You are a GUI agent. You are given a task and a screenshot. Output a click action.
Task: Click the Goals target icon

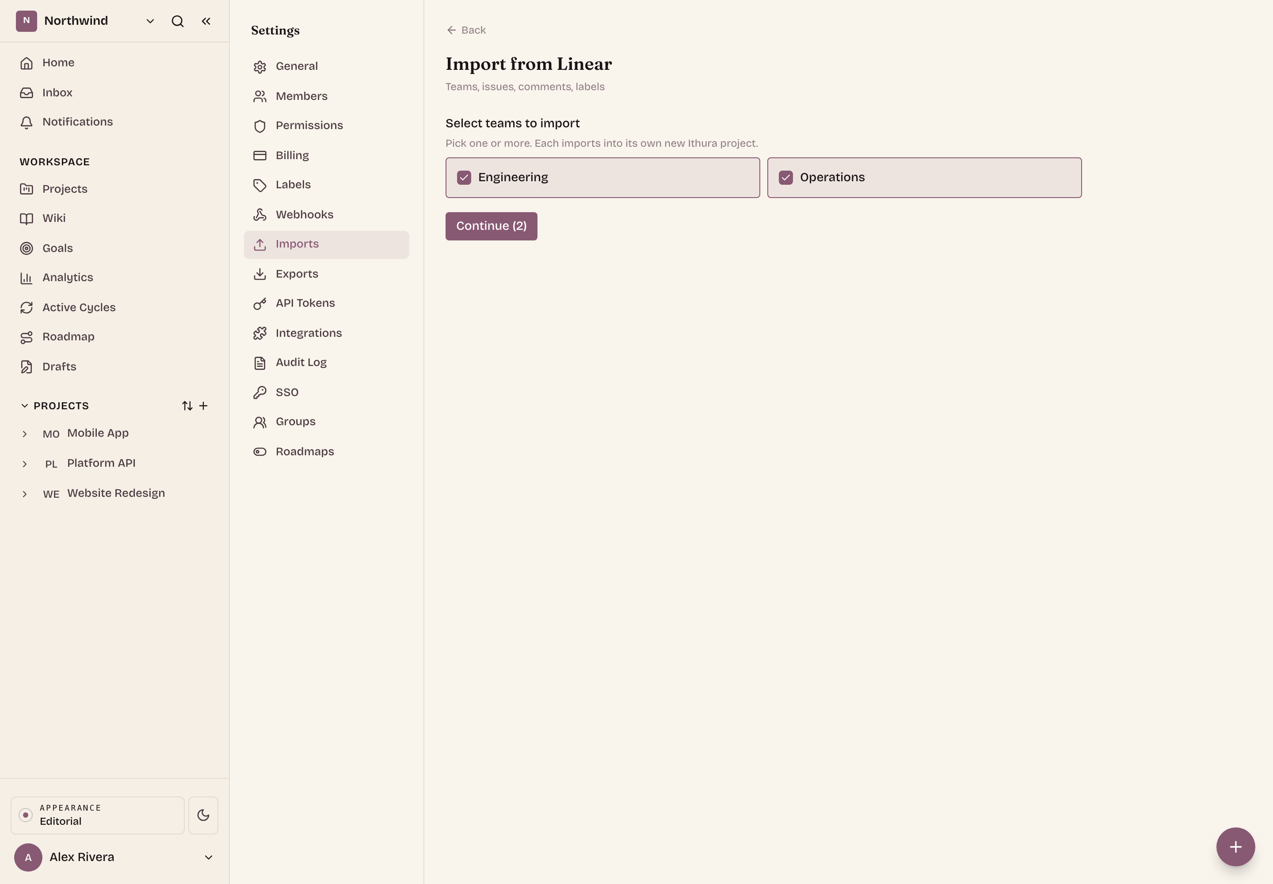(27, 248)
